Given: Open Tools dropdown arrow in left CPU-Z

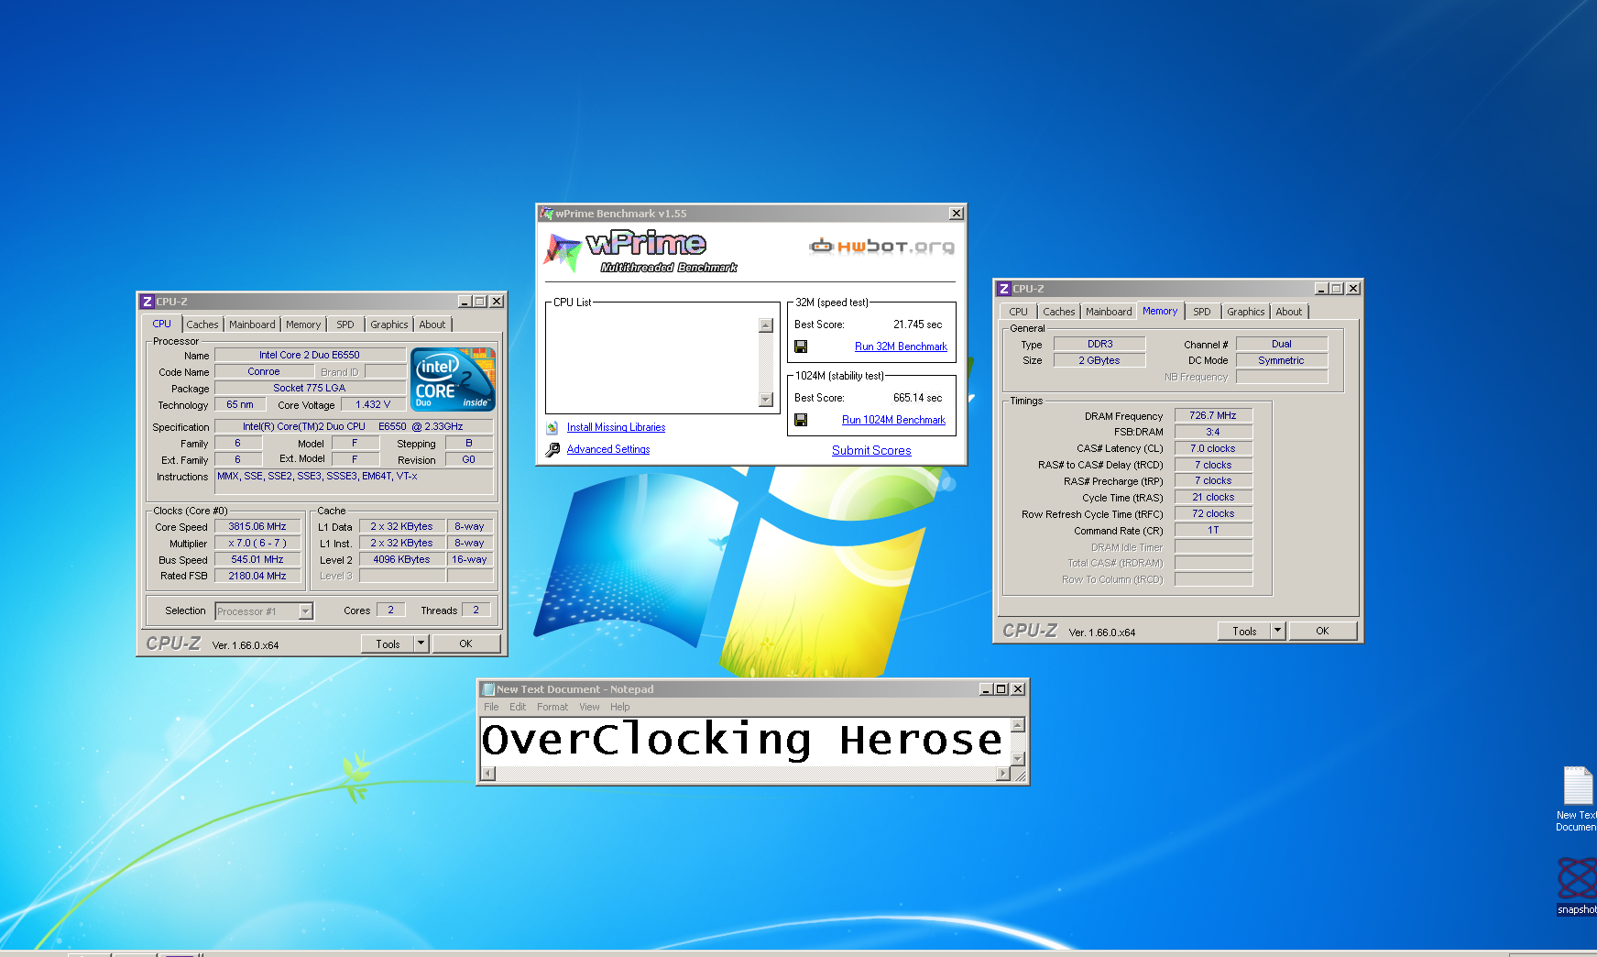Looking at the screenshot, I should coord(421,643).
